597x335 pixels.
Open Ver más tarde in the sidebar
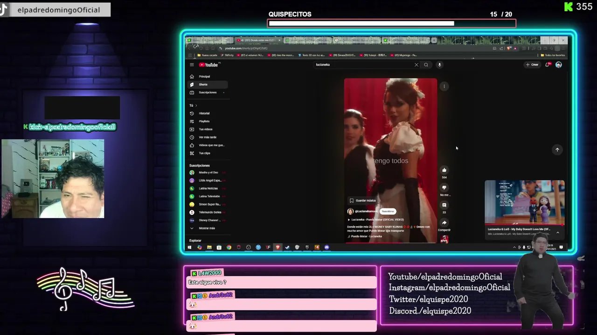[208, 137]
